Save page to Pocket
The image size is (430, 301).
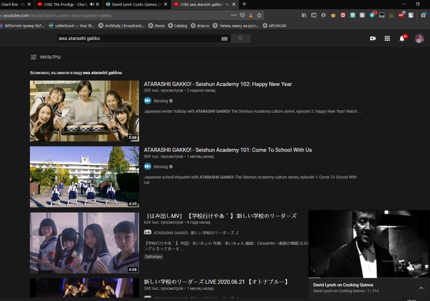point(243,15)
